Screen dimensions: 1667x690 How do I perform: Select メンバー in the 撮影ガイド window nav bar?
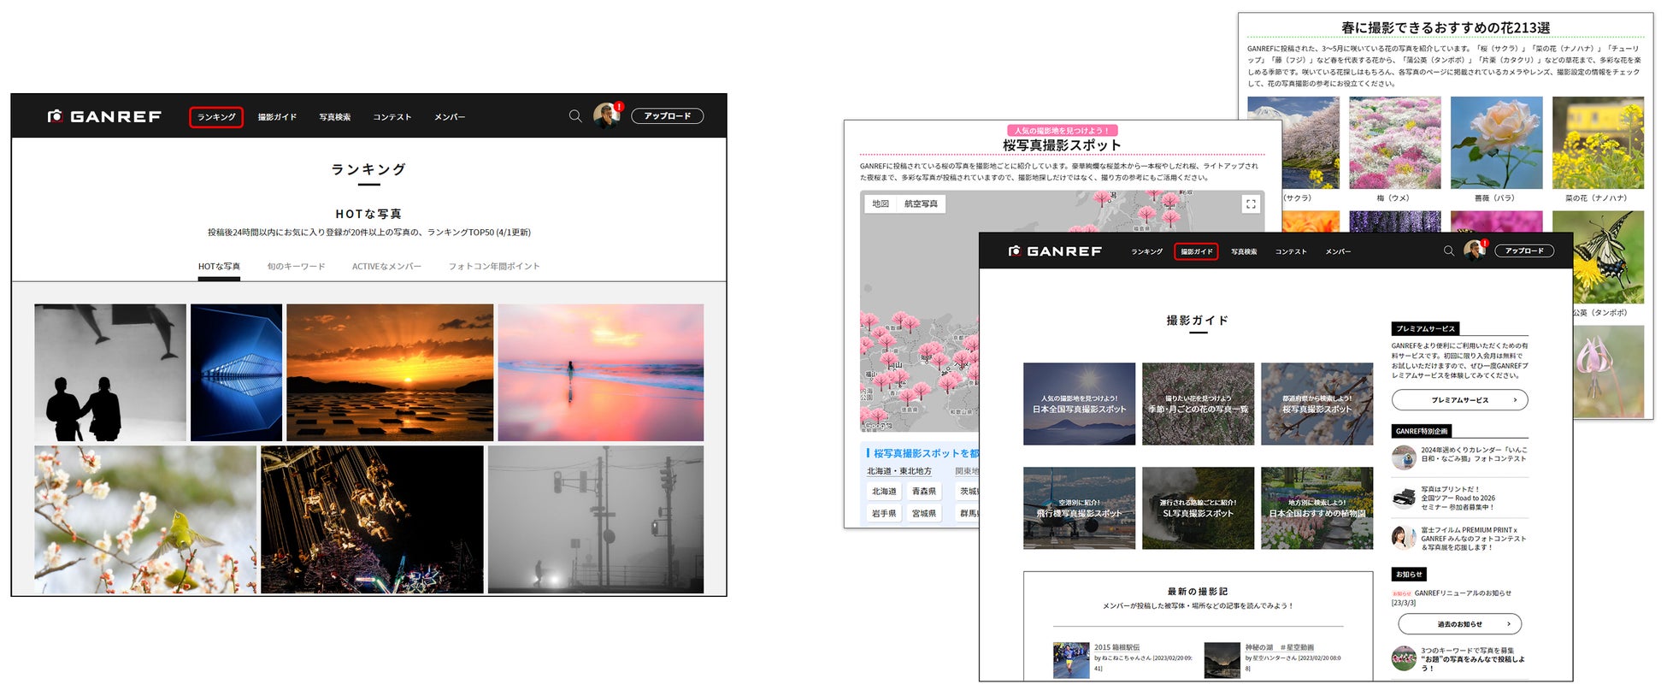point(1339,251)
